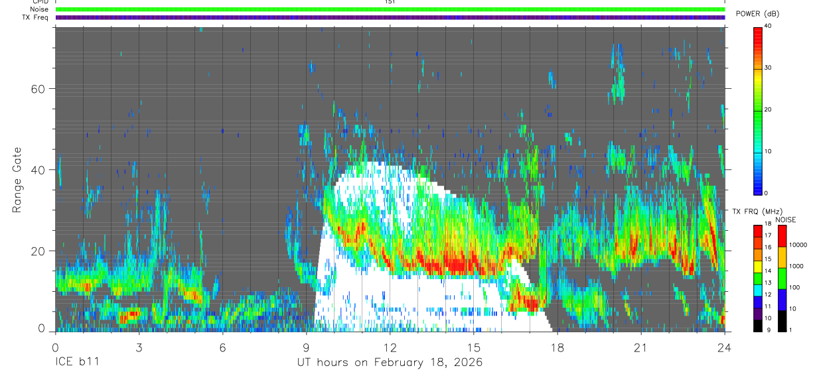815x376 pixels.
Task: Click the 'TX Freq' label at top left
Action: tap(35, 17)
